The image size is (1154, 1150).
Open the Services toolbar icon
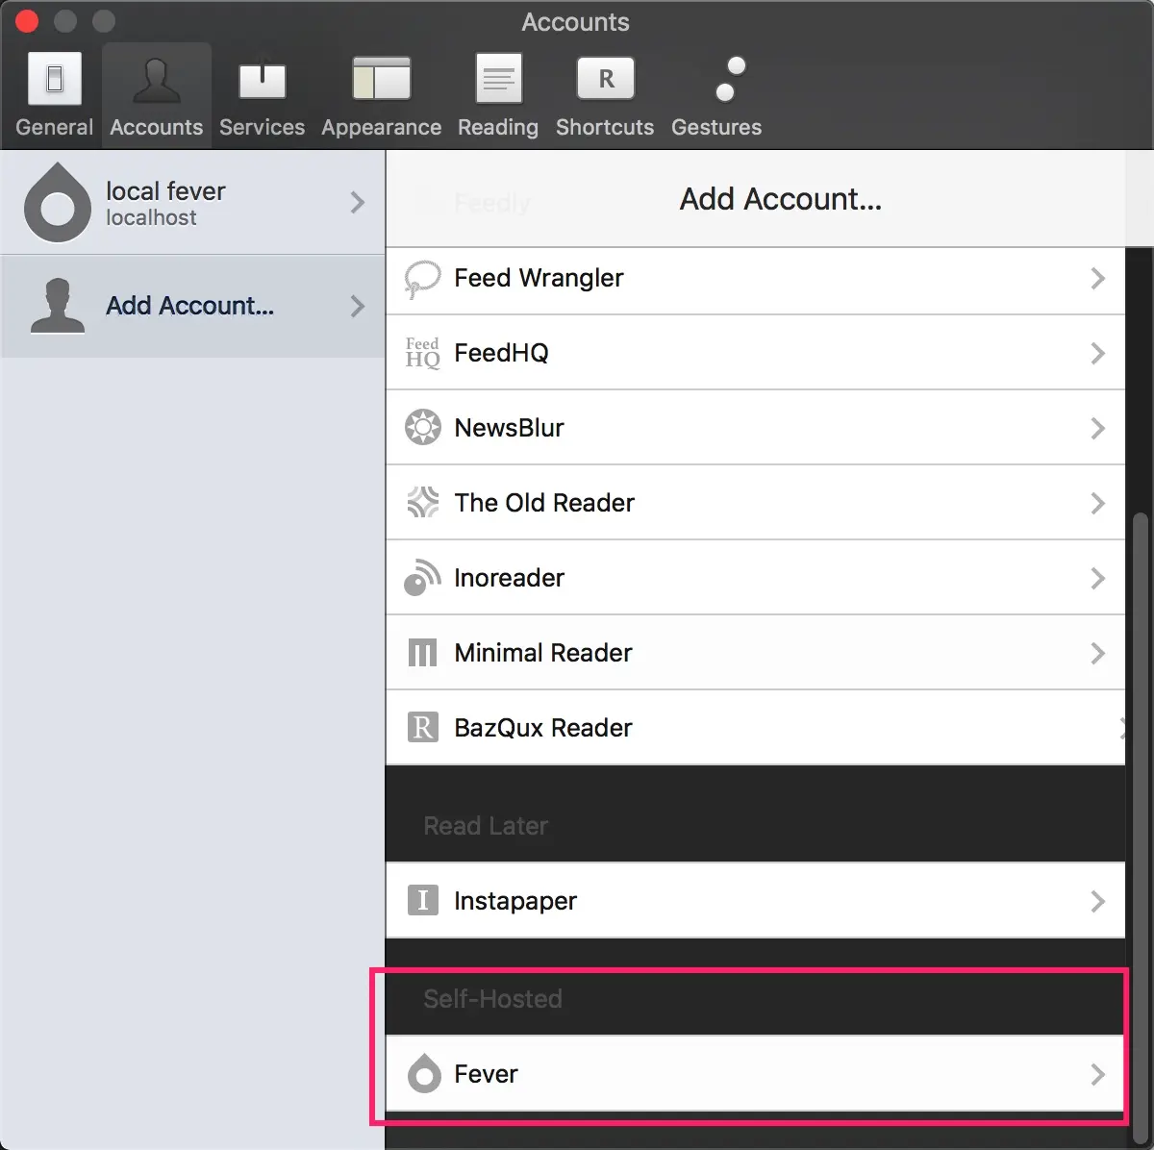pyautogui.click(x=262, y=79)
